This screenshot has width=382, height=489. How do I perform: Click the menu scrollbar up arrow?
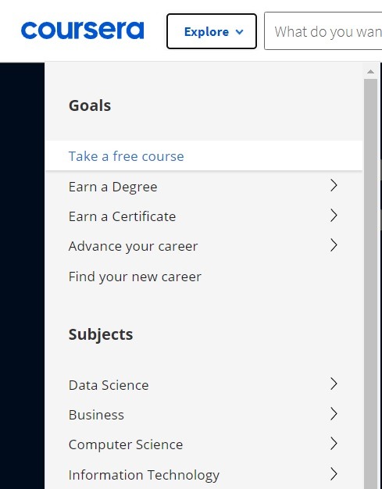coord(370,72)
